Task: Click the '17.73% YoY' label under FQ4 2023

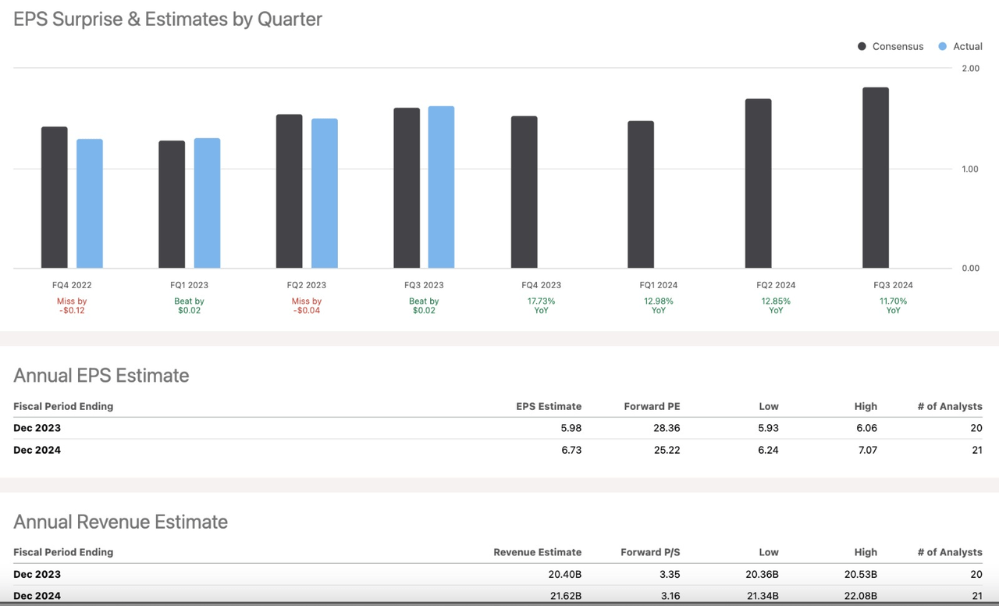Action: tap(541, 305)
